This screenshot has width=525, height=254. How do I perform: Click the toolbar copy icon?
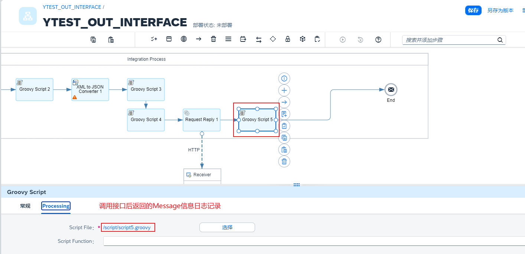93,40
